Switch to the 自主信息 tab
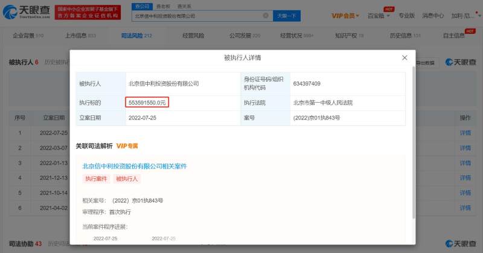483x253 pixels. click(454, 36)
